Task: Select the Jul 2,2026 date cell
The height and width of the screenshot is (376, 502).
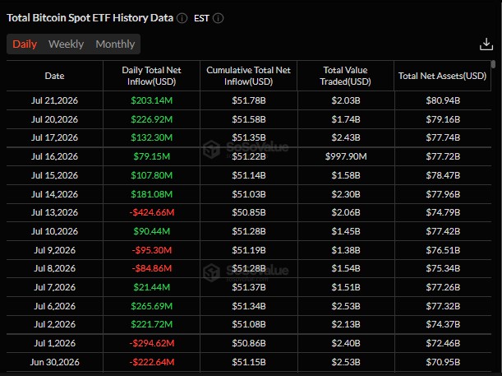Action: (x=55, y=324)
